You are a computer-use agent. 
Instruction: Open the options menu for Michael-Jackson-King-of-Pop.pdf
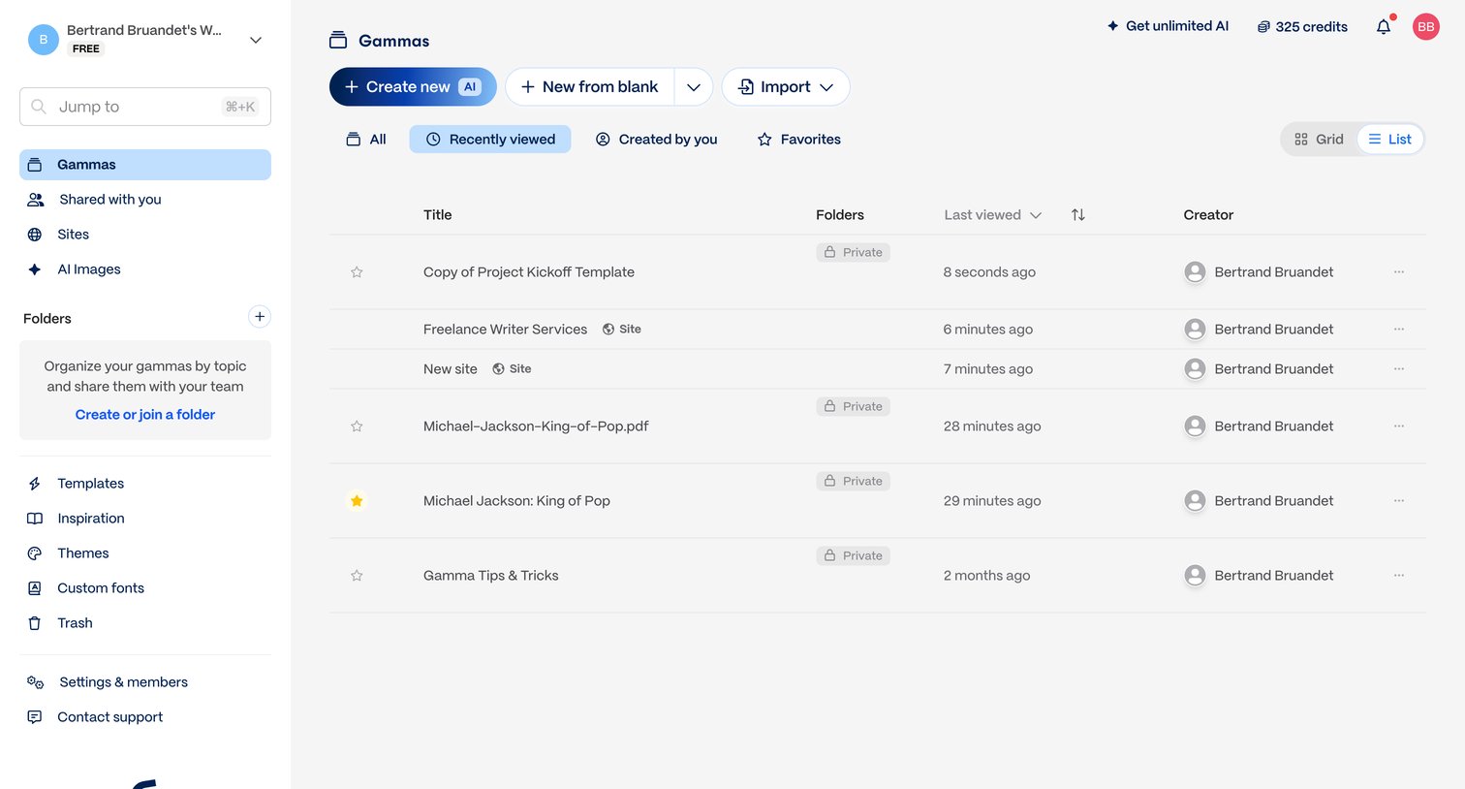1399,426
